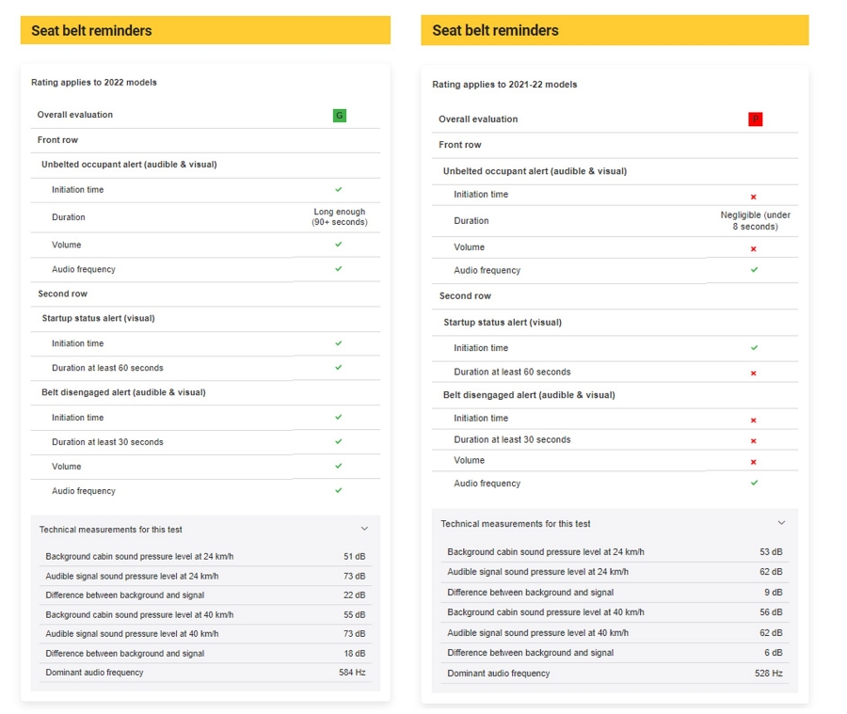Image resolution: width=847 pixels, height=714 pixels.
Task: Click the green G overall evaluation badge
Action: [x=340, y=116]
